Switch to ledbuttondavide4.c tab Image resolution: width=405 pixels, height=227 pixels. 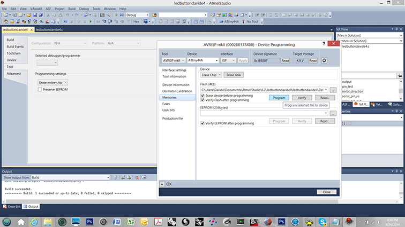[49, 29]
